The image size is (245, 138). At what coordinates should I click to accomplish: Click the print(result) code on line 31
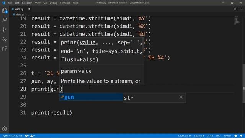(x=52, y=112)
